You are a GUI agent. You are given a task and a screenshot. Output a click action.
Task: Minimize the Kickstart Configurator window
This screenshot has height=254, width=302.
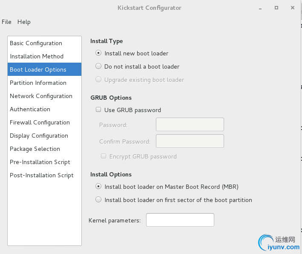tap(261, 8)
